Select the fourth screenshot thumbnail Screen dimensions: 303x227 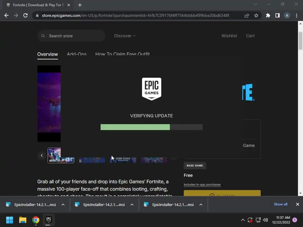pos(154,160)
